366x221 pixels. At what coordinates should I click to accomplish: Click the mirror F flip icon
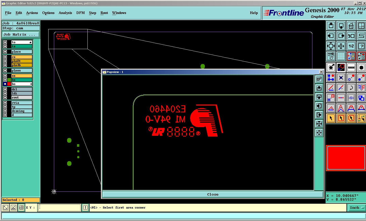click(x=361, y=88)
